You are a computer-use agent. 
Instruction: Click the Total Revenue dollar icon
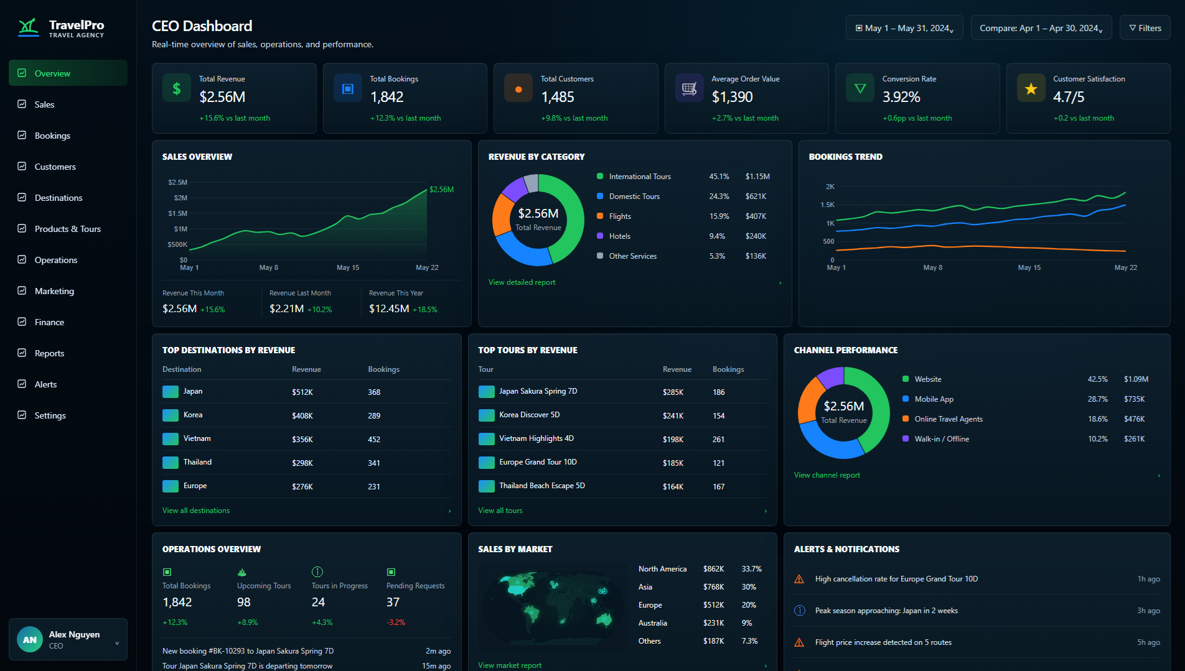tap(177, 88)
